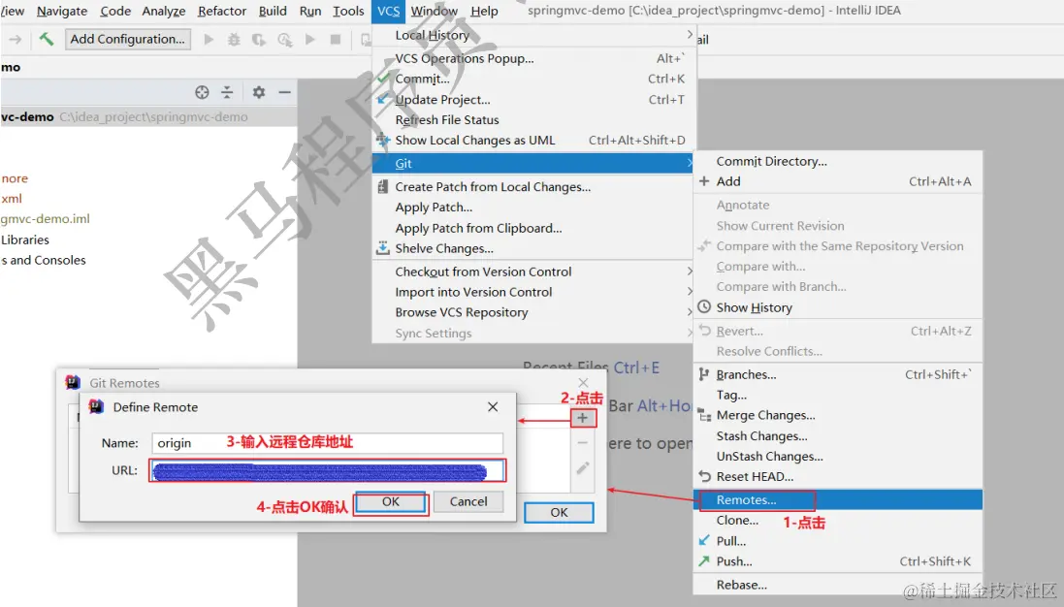Open the Window menu
Screen dimensions: 1064x607
pyautogui.click(x=435, y=11)
